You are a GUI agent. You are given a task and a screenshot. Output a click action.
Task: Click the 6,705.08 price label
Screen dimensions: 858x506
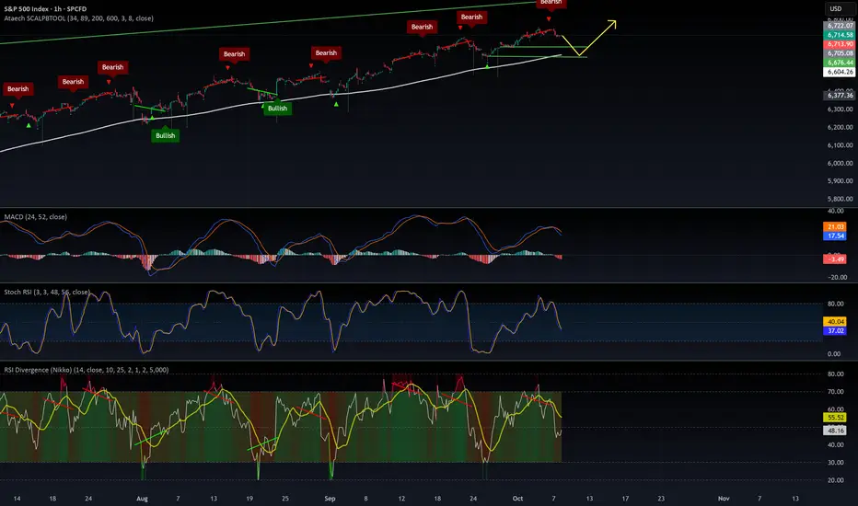pyautogui.click(x=840, y=53)
